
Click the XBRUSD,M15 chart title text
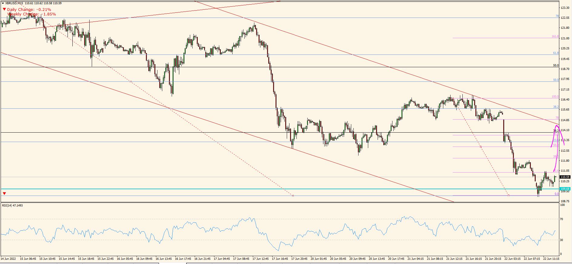point(14,3)
